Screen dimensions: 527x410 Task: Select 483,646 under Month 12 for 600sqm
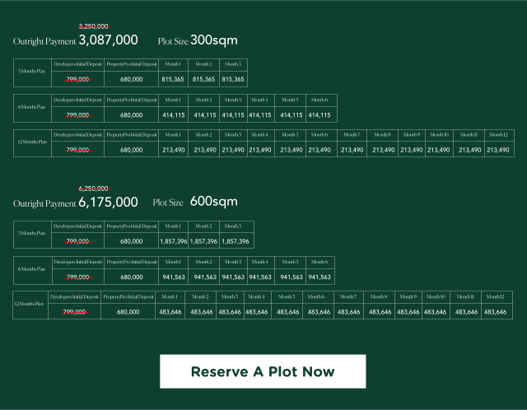click(495, 313)
